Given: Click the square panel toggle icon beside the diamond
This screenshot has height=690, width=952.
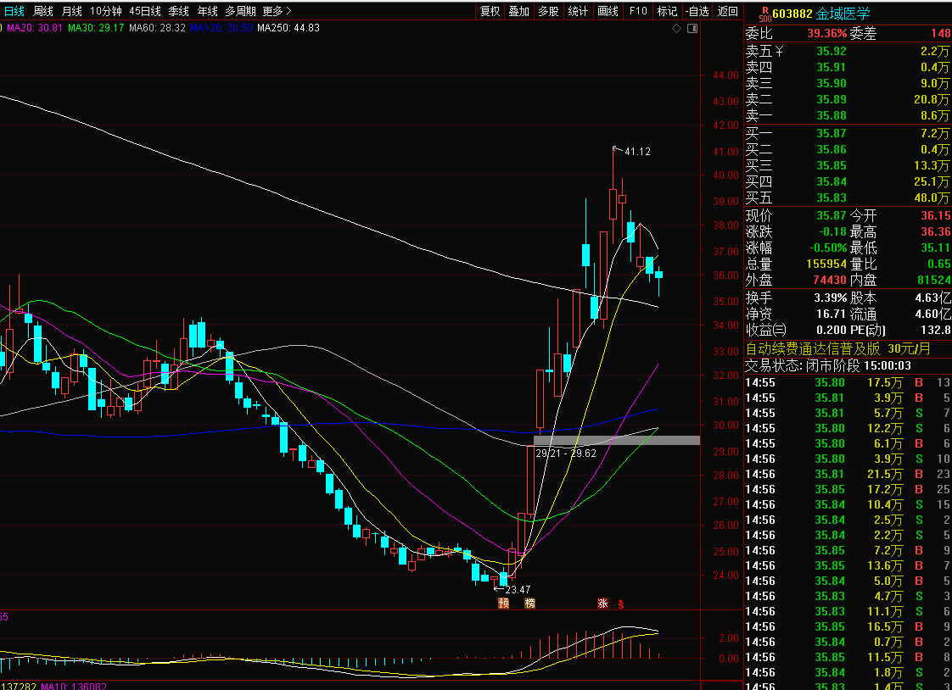Looking at the screenshot, I should pos(692,29).
